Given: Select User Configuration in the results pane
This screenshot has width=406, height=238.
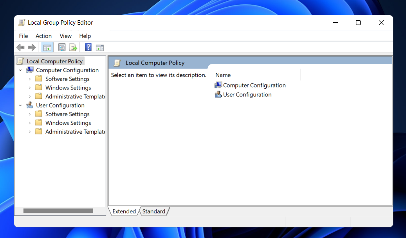Looking at the screenshot, I should tap(247, 94).
